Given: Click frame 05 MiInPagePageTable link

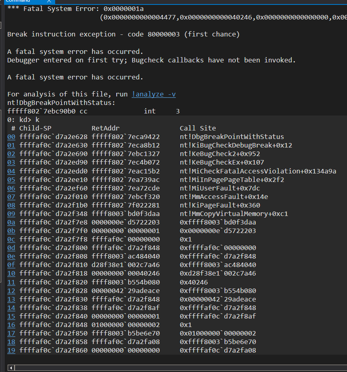Looking at the screenshot, I should (11, 180).
